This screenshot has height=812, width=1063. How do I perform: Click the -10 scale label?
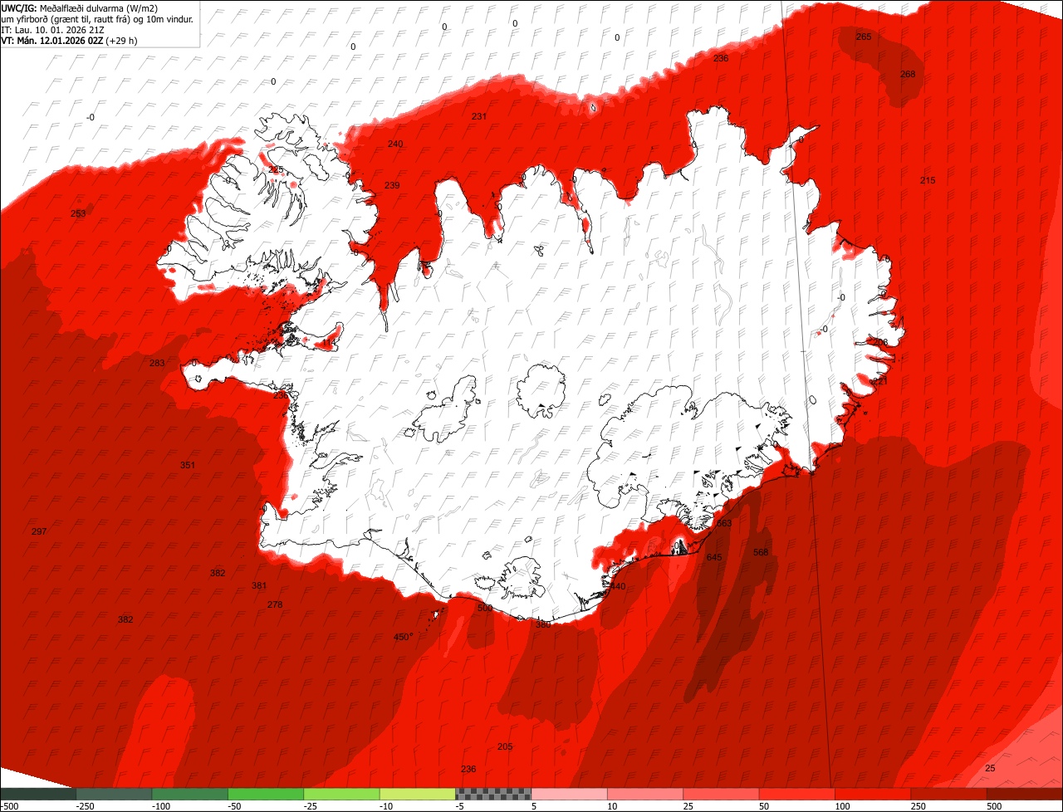[387, 806]
